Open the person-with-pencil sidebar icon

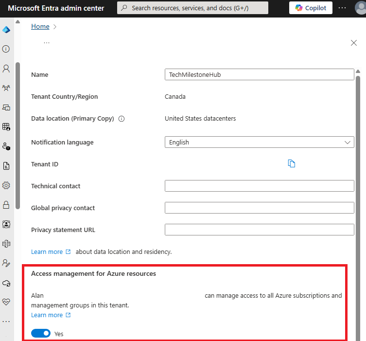point(6,263)
